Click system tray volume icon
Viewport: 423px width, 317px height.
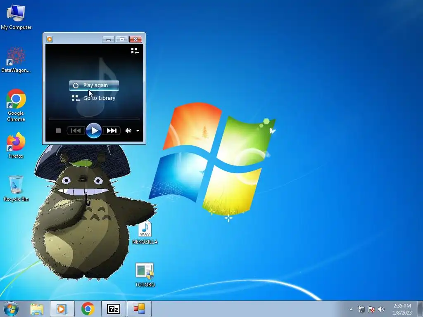pos(381,309)
